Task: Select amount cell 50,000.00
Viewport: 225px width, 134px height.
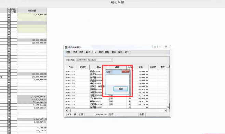Action: pos(141,86)
